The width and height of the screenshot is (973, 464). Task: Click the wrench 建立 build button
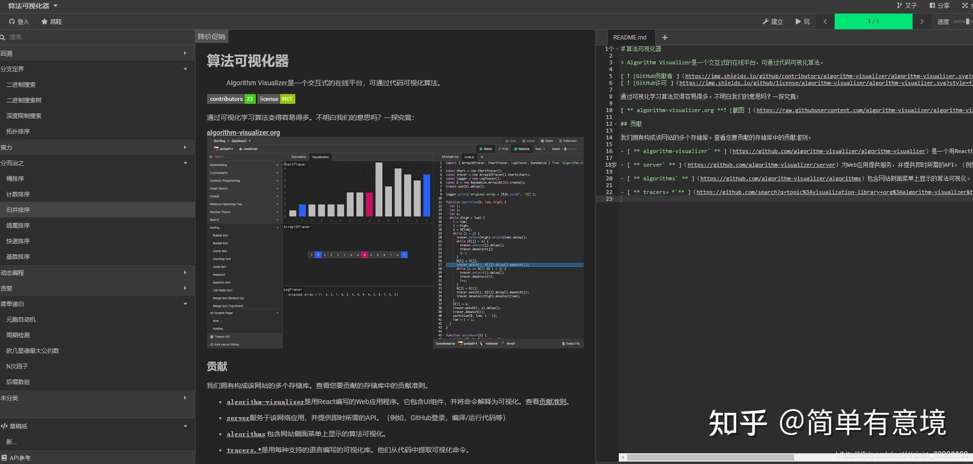[772, 21]
